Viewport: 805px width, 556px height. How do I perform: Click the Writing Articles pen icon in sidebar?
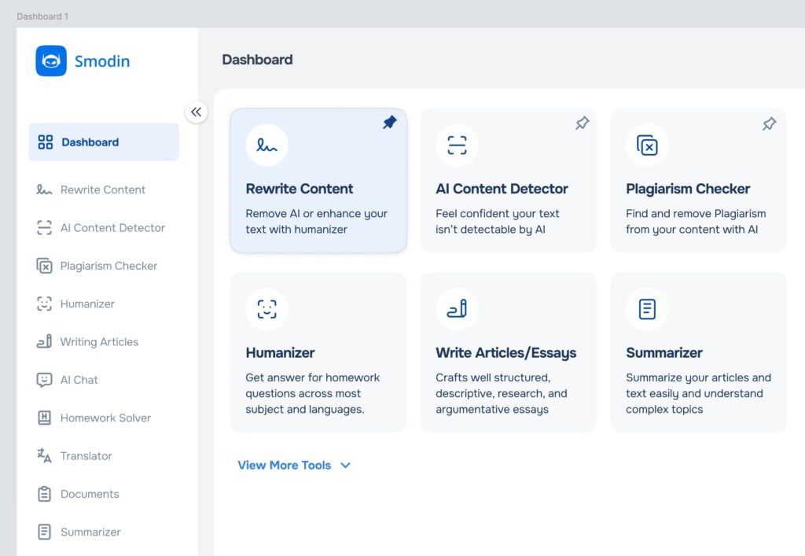click(44, 341)
